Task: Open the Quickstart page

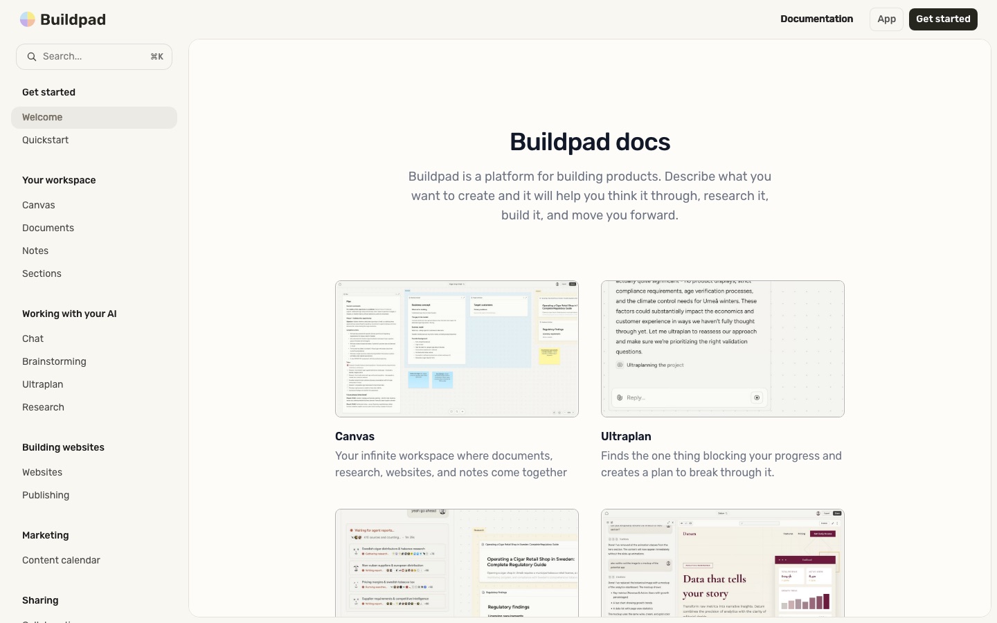Action: tap(45, 141)
